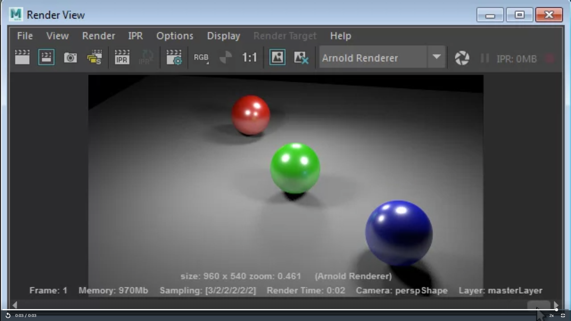571x321 pixels.
Task: Click the Redo previous render icon
Action: (x=22, y=57)
